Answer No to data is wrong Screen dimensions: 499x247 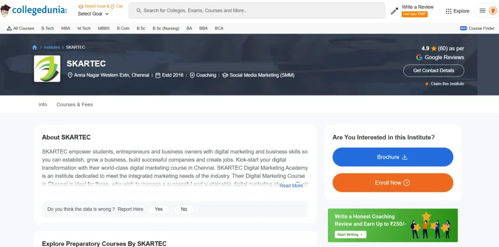(x=184, y=209)
